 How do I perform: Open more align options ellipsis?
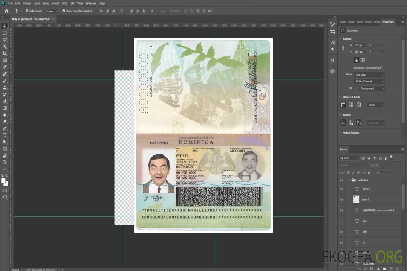point(162,11)
